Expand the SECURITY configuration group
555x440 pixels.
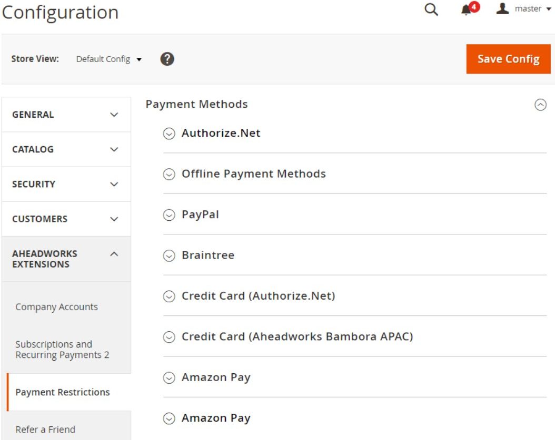point(66,184)
